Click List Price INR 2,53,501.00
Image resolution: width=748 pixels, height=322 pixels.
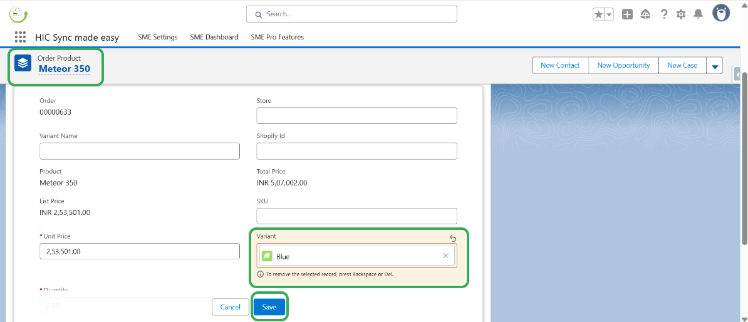tap(65, 212)
